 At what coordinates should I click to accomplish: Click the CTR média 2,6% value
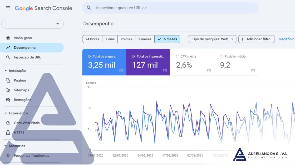point(184,65)
